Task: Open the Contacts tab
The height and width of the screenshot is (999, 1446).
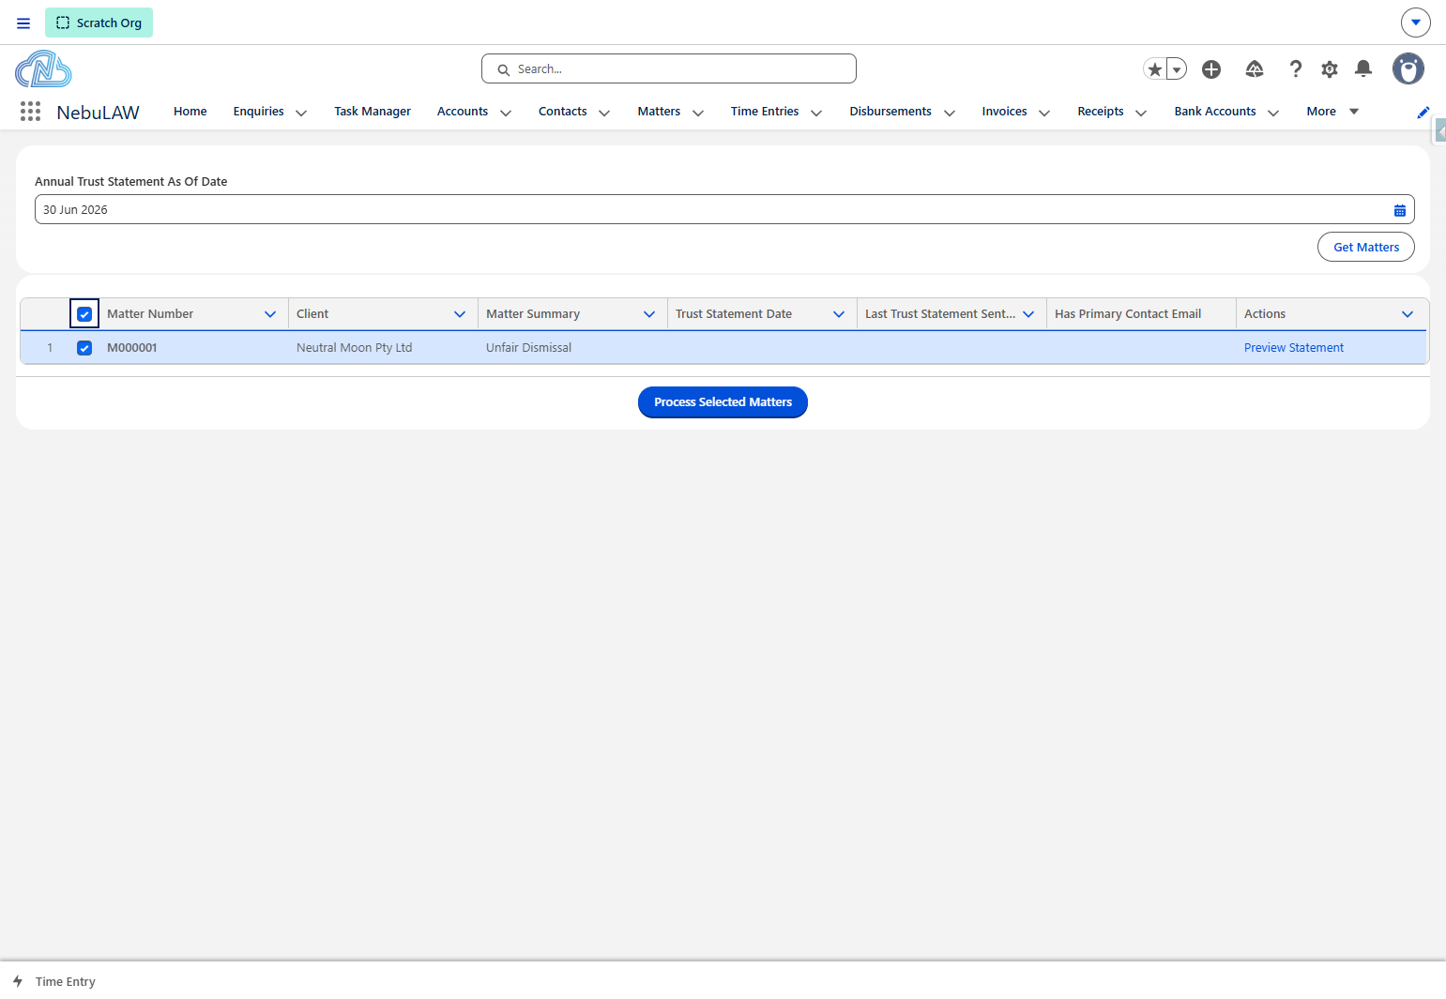Action: [x=563, y=112]
